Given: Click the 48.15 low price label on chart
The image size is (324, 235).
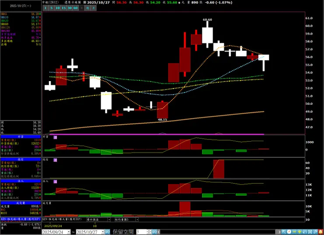Looking at the screenshot, I should click(162, 120).
